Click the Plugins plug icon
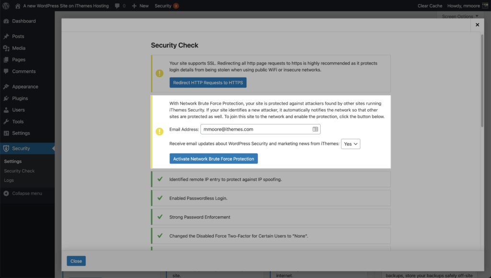 click(x=6, y=99)
